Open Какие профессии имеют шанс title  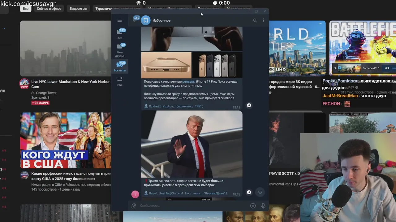(71, 176)
